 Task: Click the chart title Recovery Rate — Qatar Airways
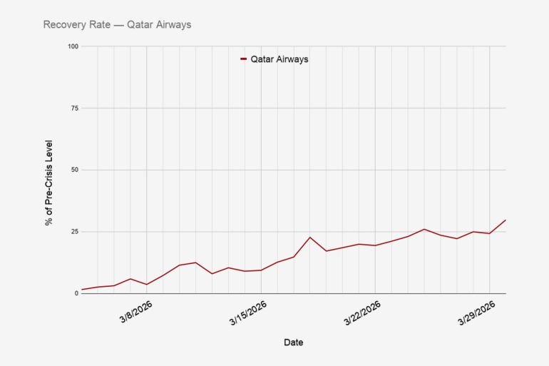(x=117, y=25)
